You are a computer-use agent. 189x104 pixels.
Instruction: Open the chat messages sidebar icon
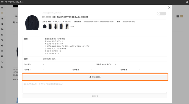coord(2,29)
